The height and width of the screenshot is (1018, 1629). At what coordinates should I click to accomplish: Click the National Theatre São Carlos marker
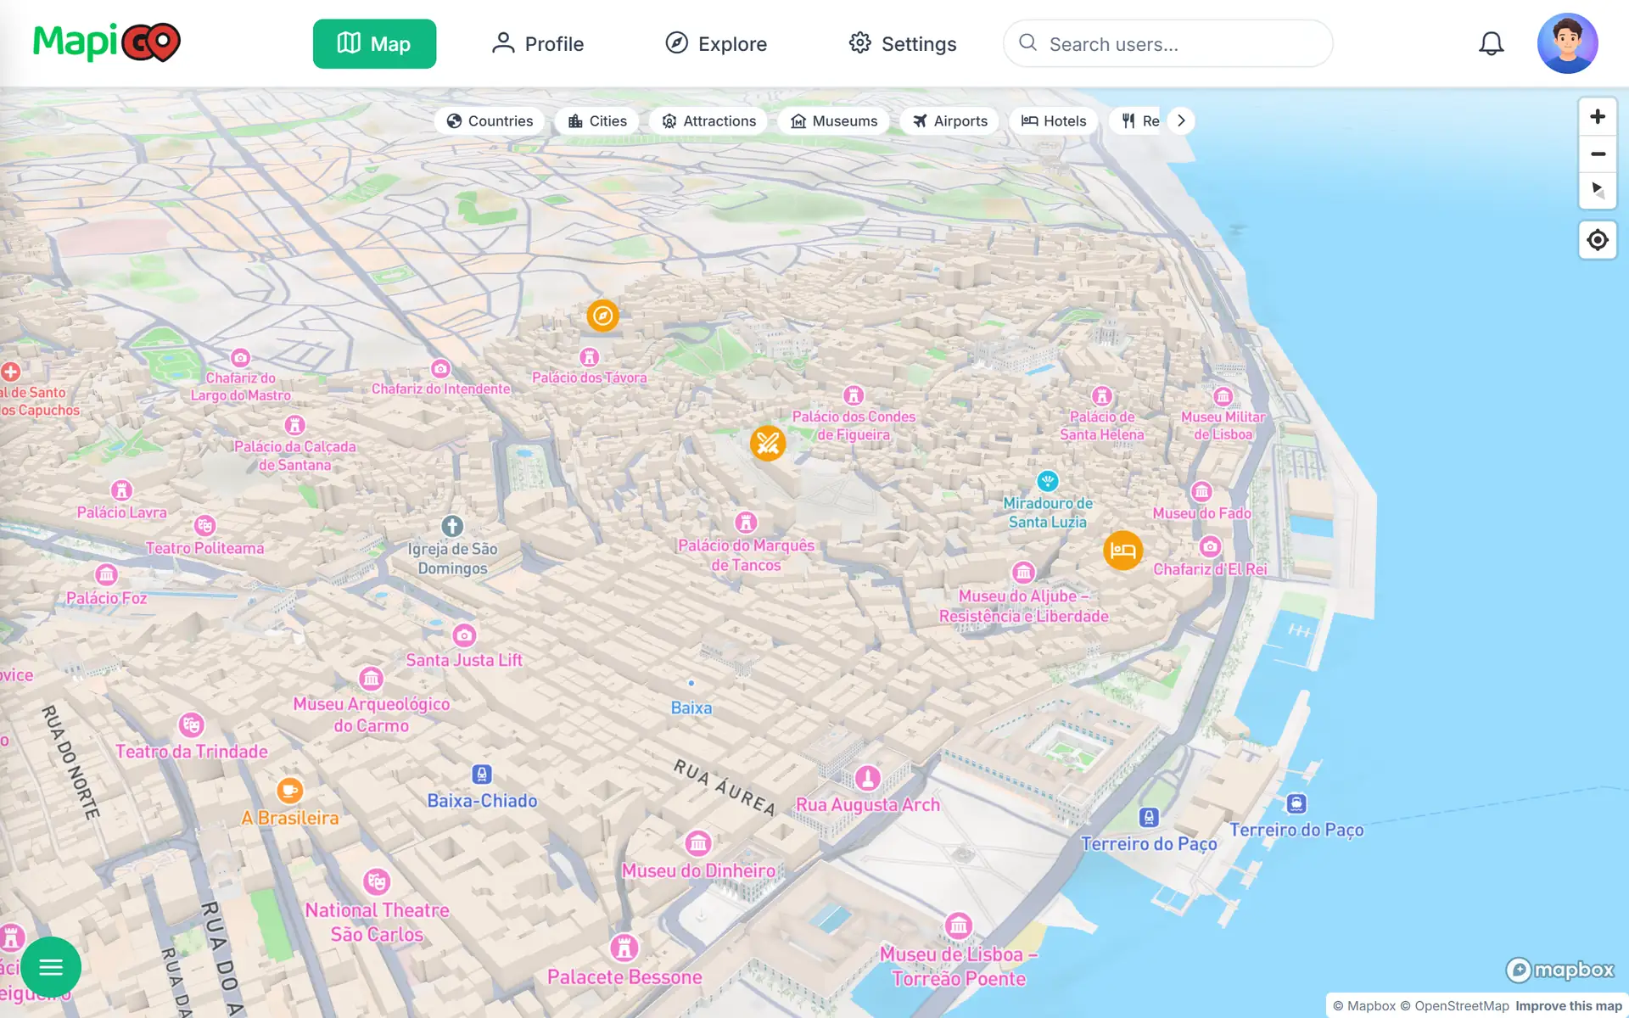coord(377,882)
